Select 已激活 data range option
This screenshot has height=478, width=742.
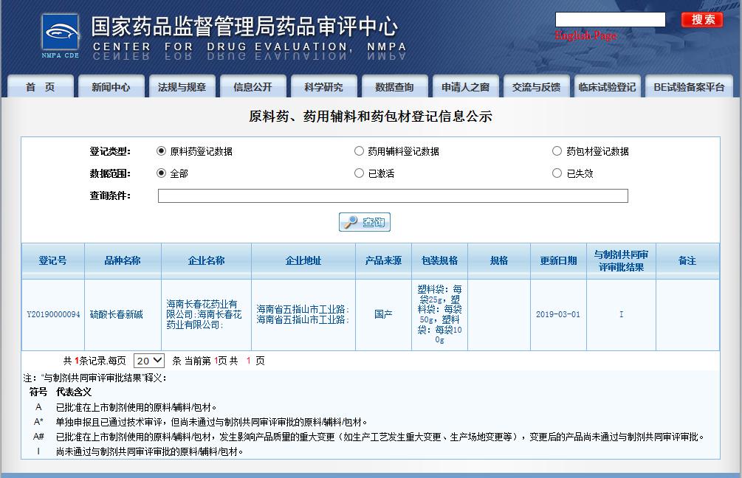click(x=359, y=173)
